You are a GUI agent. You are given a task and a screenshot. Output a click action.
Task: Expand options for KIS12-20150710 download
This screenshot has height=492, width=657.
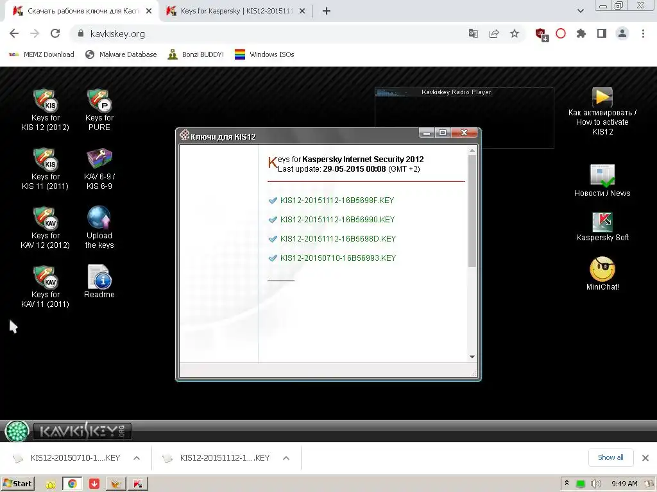[x=137, y=458]
